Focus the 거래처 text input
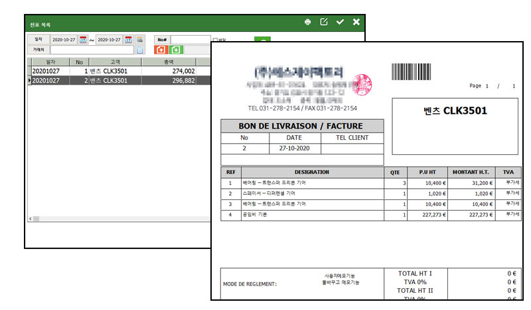This screenshot has width=531, height=310. (x=92, y=50)
